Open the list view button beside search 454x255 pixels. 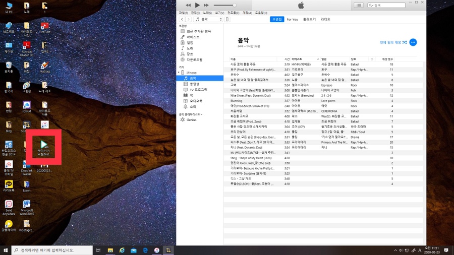point(359,5)
